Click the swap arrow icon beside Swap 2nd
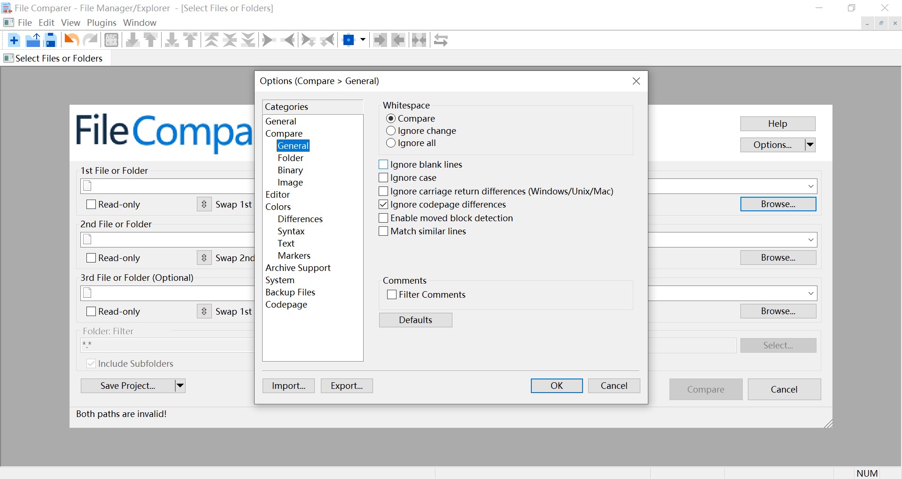 [204, 258]
